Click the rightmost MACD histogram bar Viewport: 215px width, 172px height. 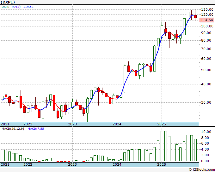[x=195, y=150]
